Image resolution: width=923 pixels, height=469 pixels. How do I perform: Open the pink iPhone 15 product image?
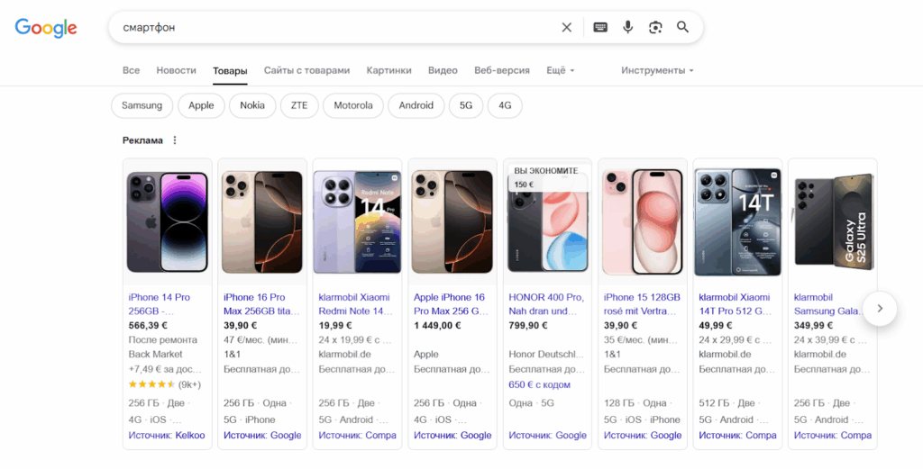click(x=642, y=221)
